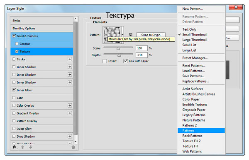Viewport: 249px width, 160px height.
Task: Choose Load Patterns... menu entry
Action: (193, 71)
